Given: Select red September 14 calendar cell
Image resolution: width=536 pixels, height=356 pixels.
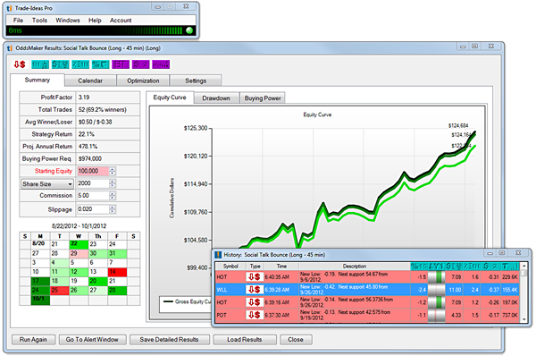Looking at the screenshot, I should click(x=117, y=272).
